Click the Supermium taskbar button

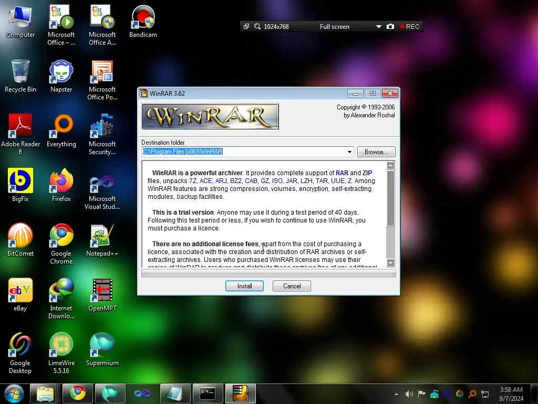(x=110, y=393)
